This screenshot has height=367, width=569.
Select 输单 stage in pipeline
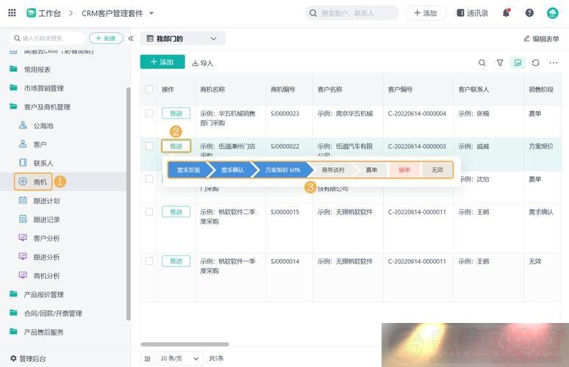pyautogui.click(x=404, y=170)
